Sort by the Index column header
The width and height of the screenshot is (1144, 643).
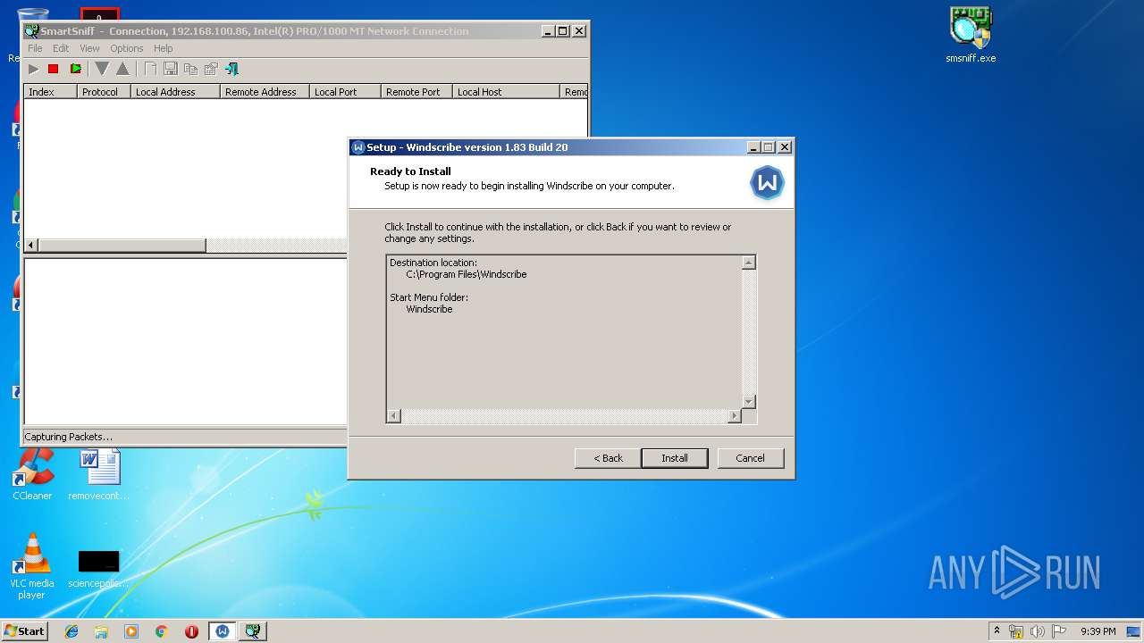50,92
